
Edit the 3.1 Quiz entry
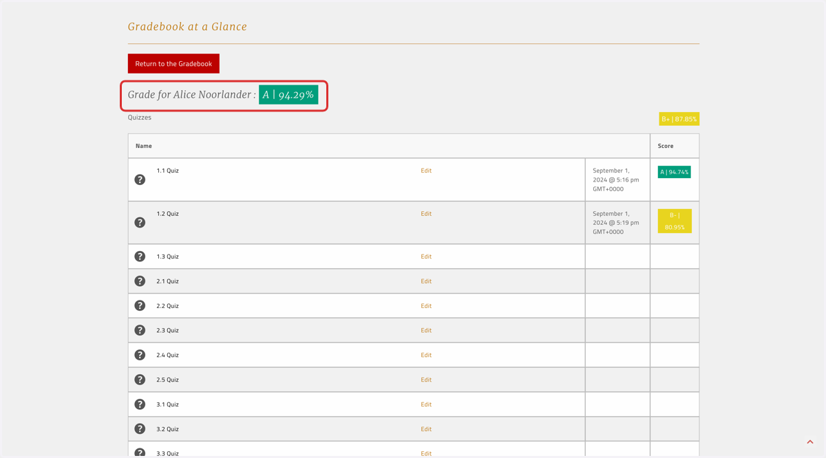click(x=426, y=404)
